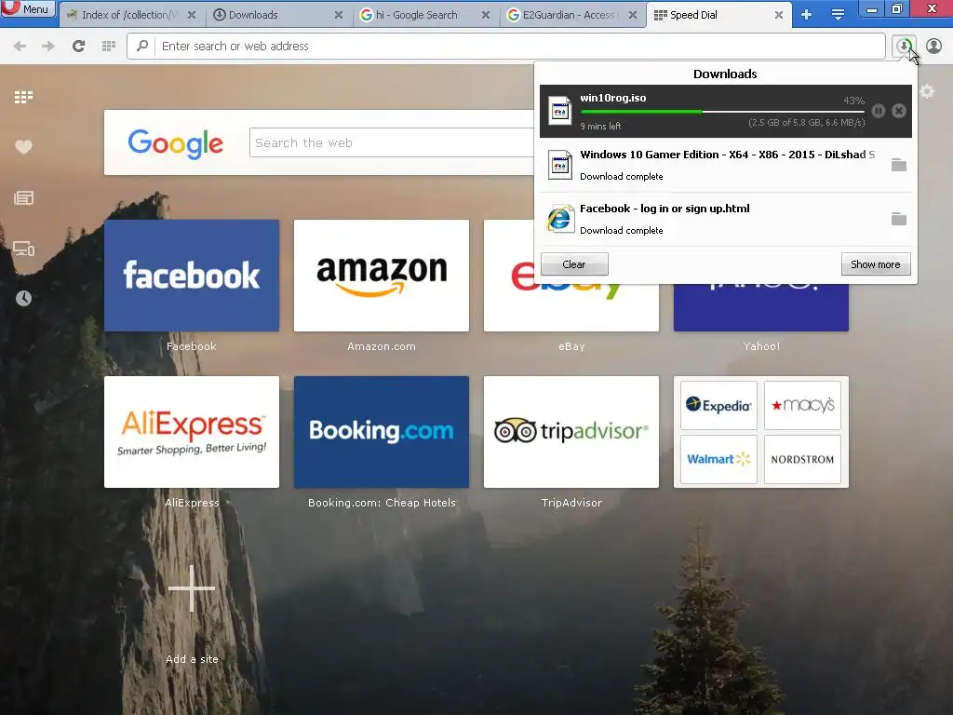Screen dimensions: 953x715
Task: Go forward with the forward arrow
Action: pos(48,47)
